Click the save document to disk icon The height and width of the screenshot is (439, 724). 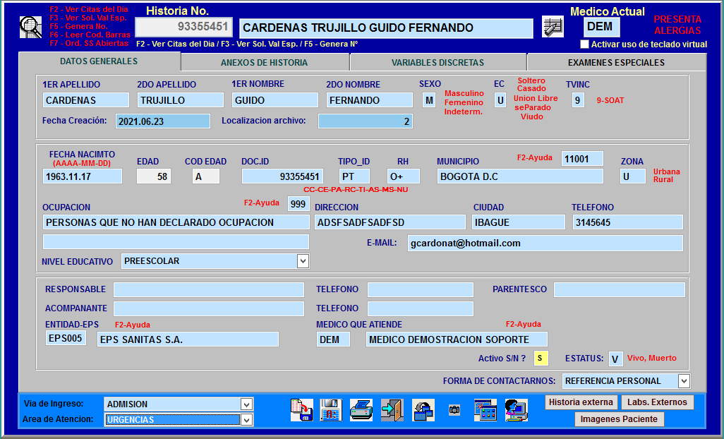[x=302, y=410]
